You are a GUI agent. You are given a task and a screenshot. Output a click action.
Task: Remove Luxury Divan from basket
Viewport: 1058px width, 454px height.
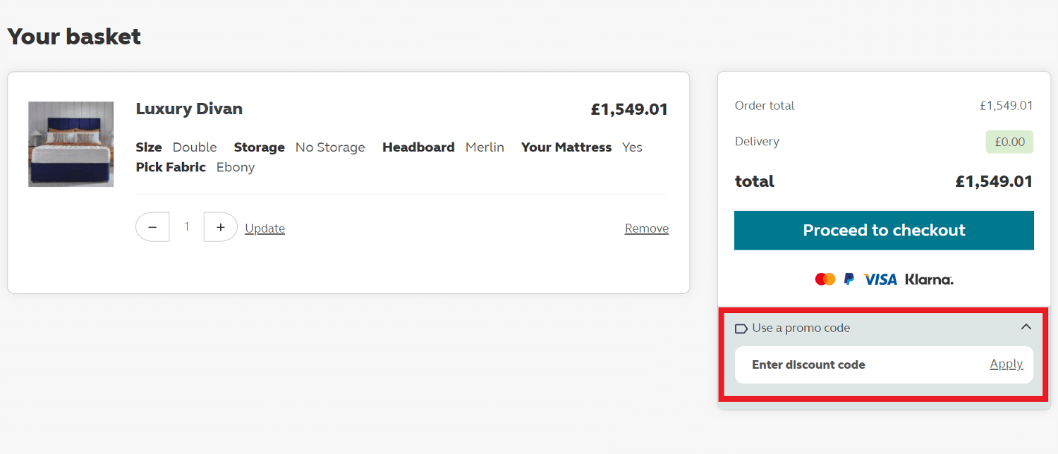pos(646,228)
